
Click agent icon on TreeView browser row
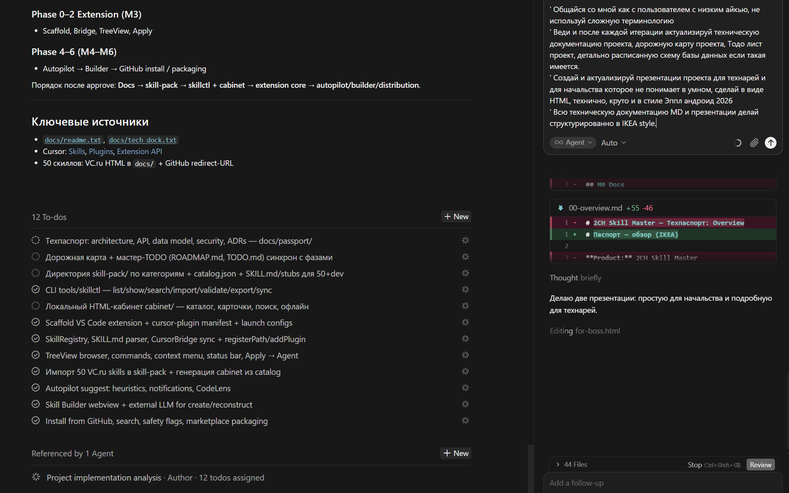pyautogui.click(x=465, y=355)
